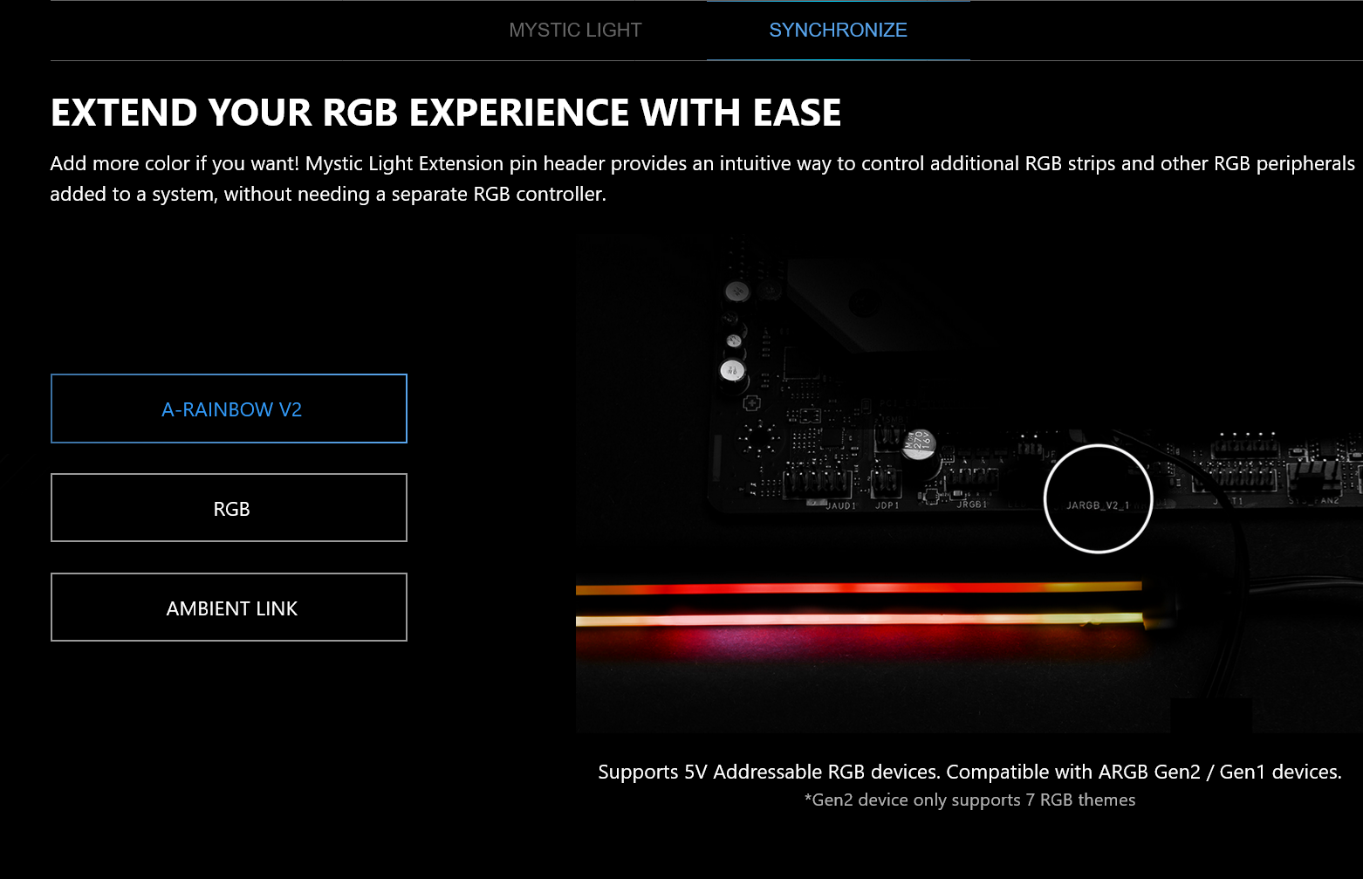Choose the A-RAINBOW V2 option
The width and height of the screenshot is (1363, 879).
(x=229, y=409)
